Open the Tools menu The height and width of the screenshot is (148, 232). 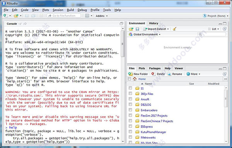[x=107, y=10]
